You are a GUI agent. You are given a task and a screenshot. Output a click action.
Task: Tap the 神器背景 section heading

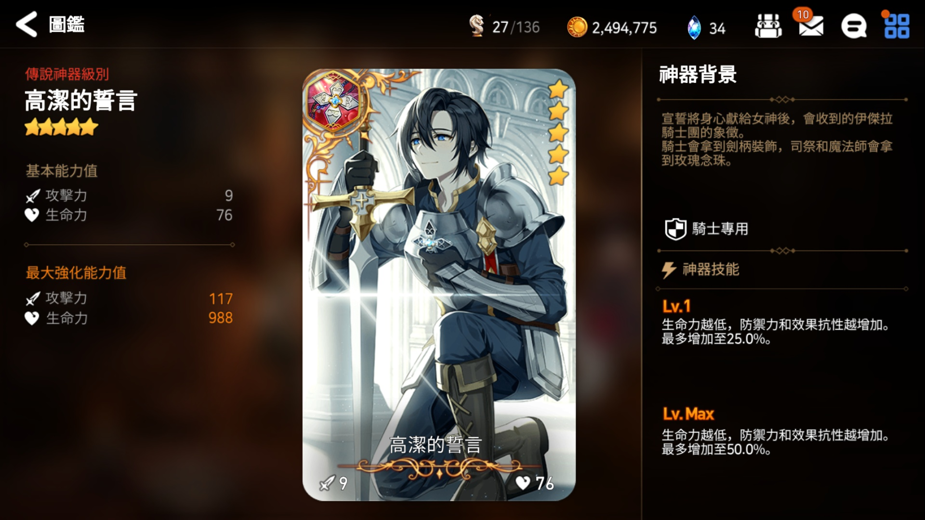point(698,75)
